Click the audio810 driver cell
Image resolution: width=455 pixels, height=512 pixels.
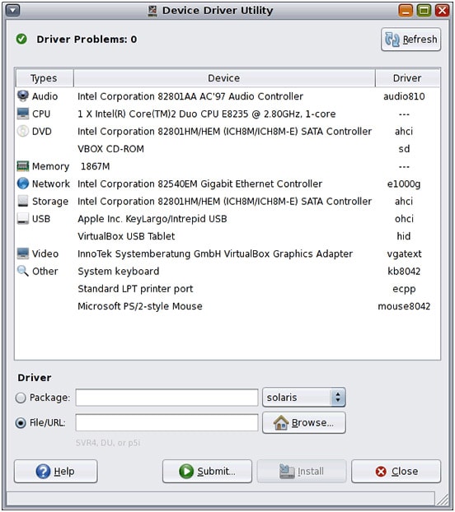pyautogui.click(x=404, y=96)
